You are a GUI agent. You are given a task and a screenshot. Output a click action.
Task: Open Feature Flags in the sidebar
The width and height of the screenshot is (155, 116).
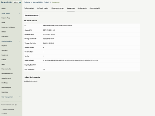[6, 18]
